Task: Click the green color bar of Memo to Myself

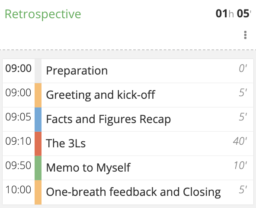Action: (x=38, y=168)
